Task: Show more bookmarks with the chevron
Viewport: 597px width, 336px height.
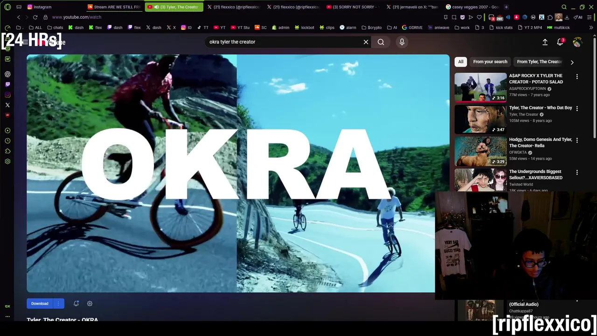Action: 591,28
